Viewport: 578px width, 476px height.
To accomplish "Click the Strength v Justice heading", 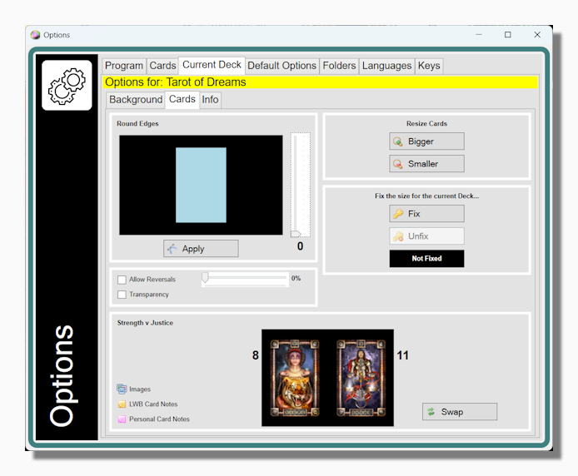I will pos(145,323).
